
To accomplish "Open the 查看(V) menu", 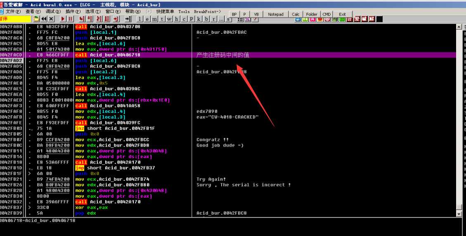I will pos(33,11).
